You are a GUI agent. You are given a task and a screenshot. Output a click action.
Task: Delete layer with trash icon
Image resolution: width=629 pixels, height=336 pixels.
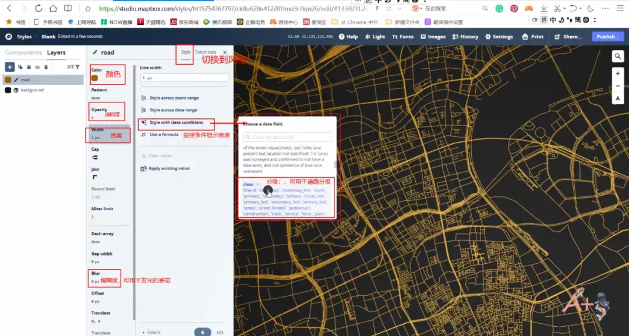coord(46,67)
